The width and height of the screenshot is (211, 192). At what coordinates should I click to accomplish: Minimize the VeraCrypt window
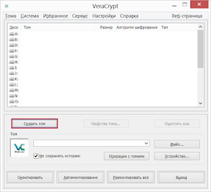click(x=175, y=5)
